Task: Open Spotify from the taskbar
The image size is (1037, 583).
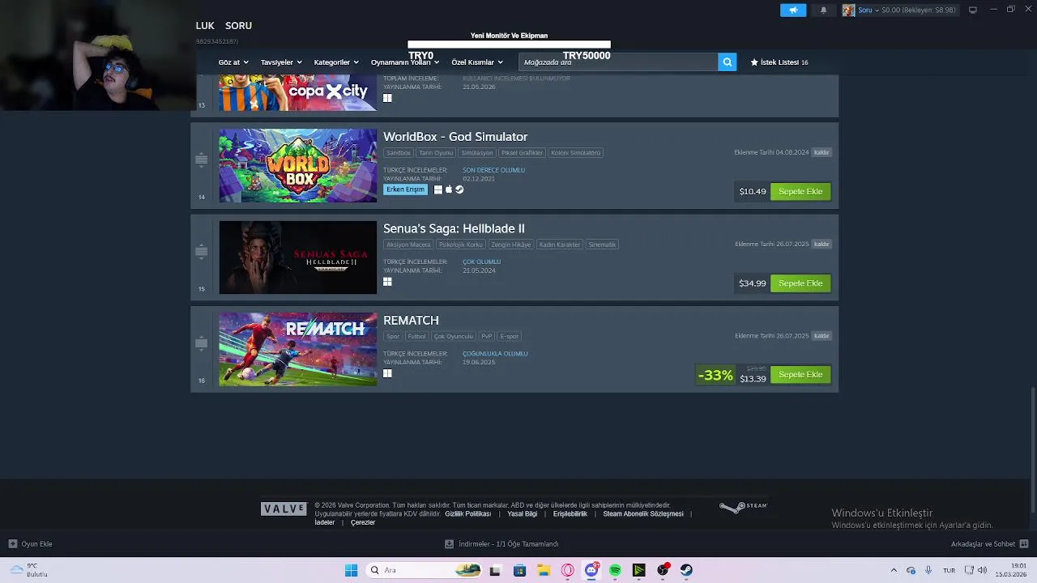Action: click(x=615, y=570)
